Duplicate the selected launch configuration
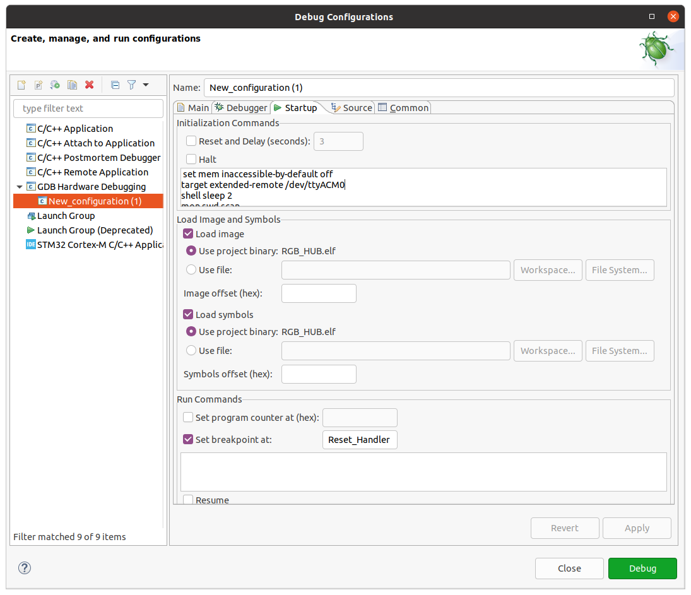The height and width of the screenshot is (595, 691). click(73, 85)
